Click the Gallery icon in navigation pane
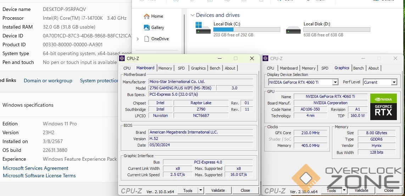 point(146,28)
